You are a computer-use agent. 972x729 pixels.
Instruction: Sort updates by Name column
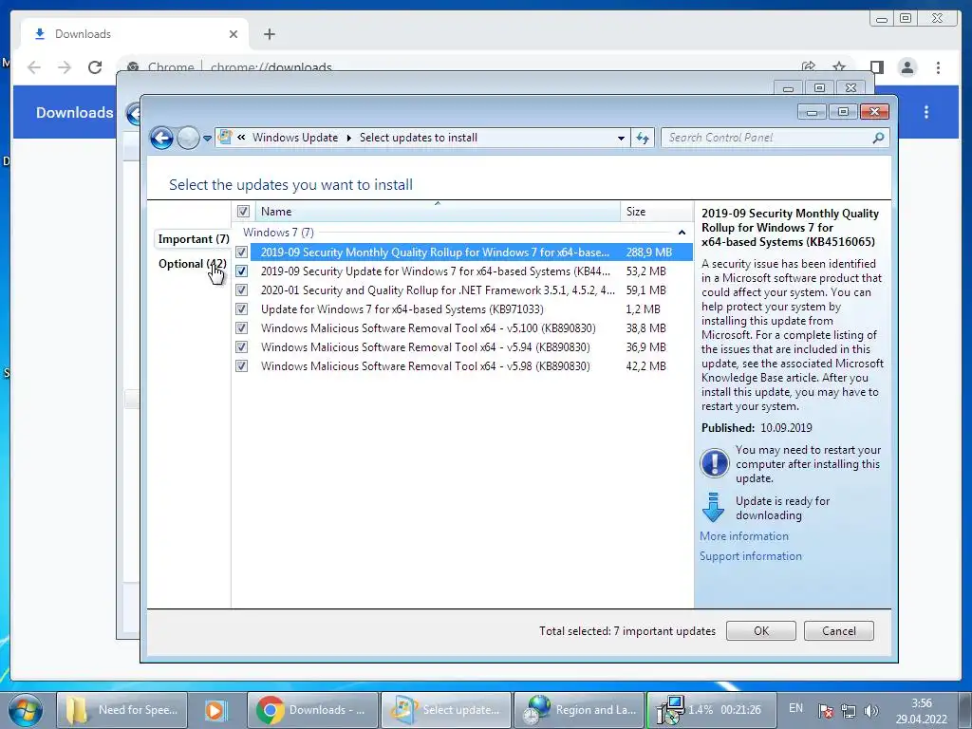click(437, 212)
